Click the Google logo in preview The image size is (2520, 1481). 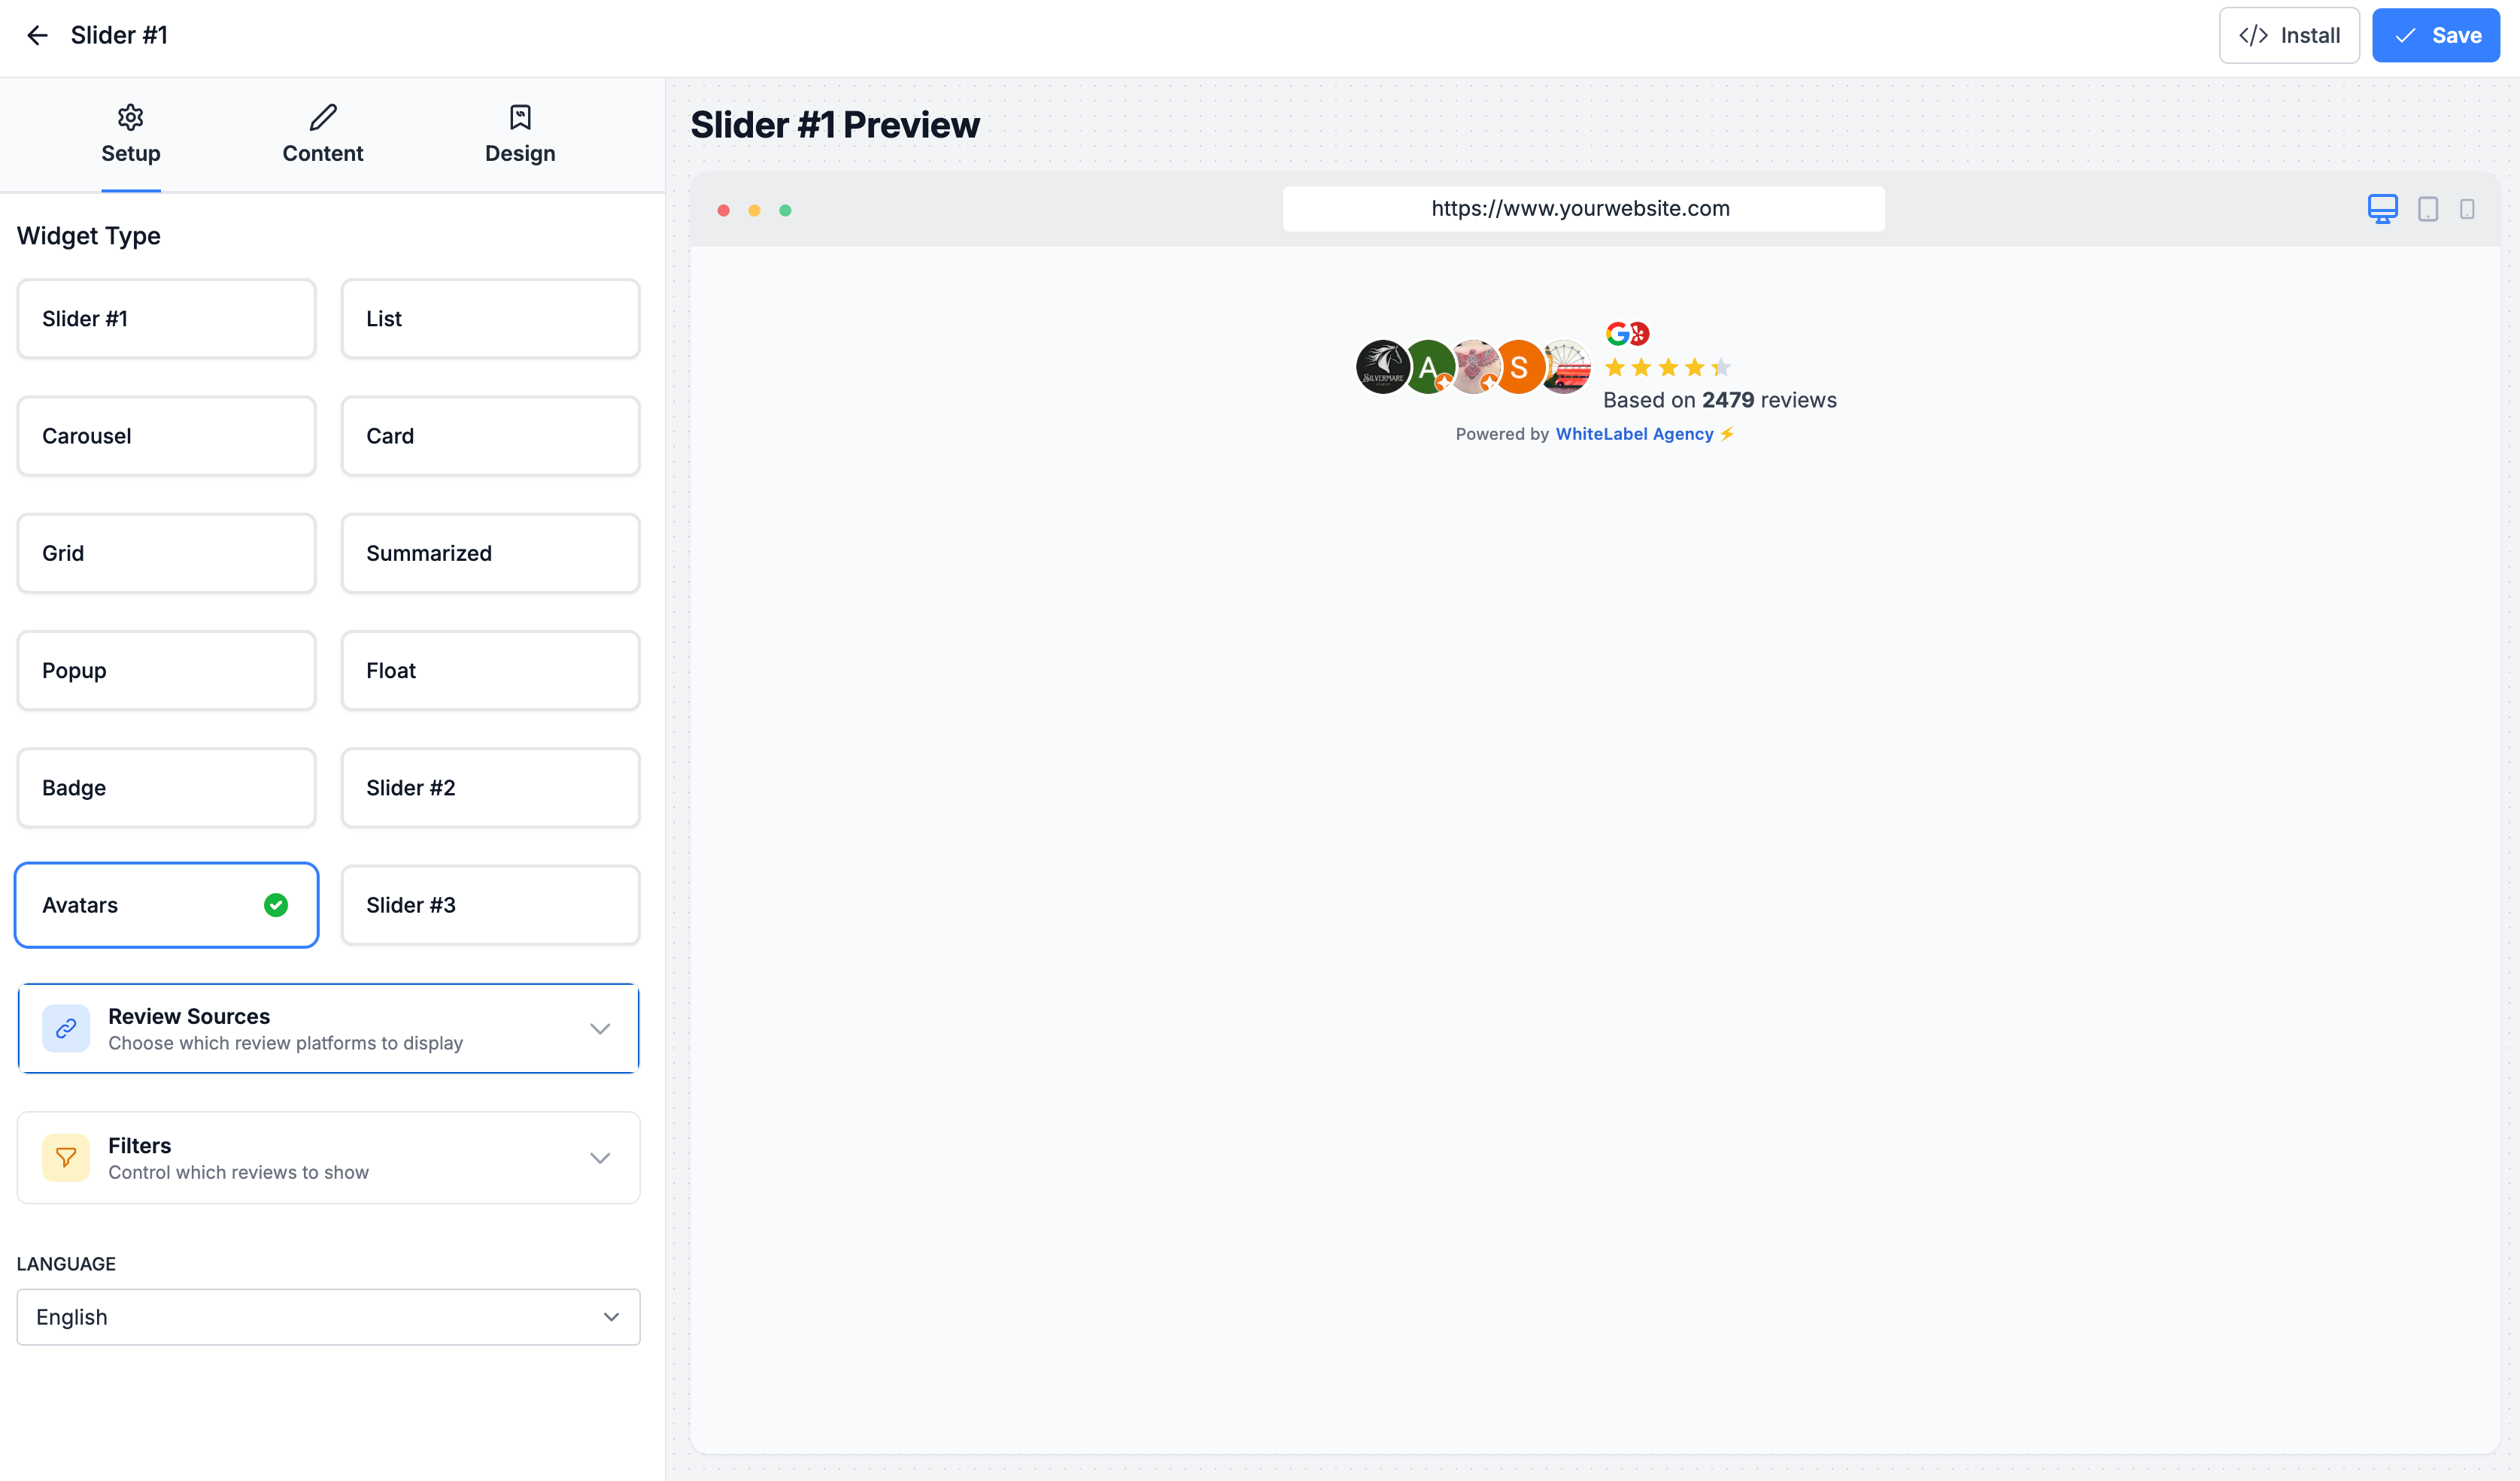tap(1617, 334)
